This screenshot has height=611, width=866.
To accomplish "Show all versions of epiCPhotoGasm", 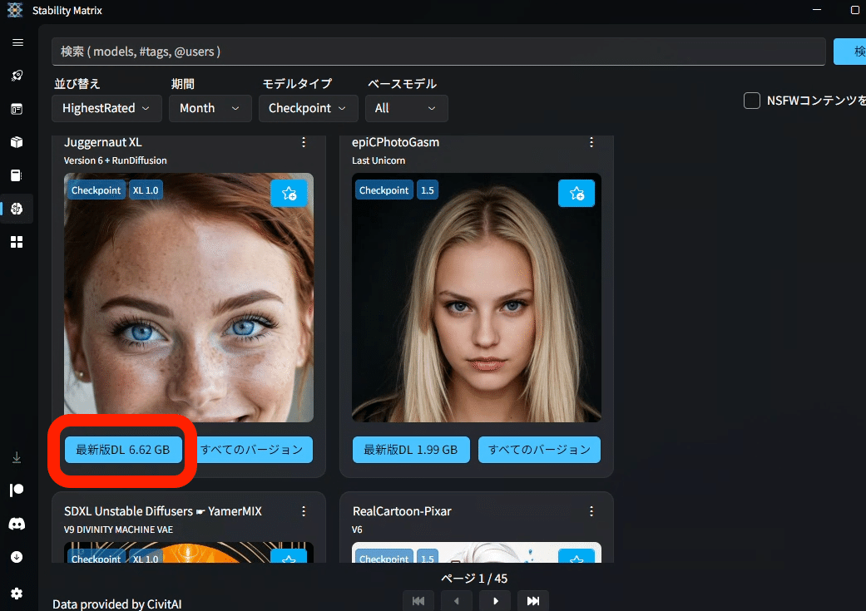I will click(x=540, y=450).
